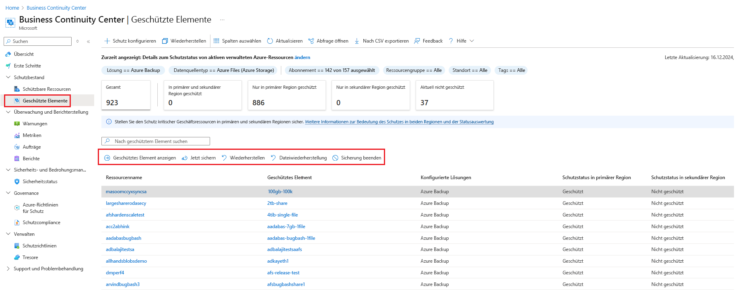Click the Feedback person icon

click(x=417, y=41)
